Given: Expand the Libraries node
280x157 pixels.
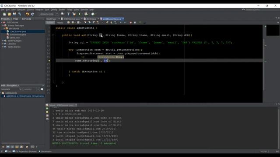Looking at the screenshot, I should (3, 44).
